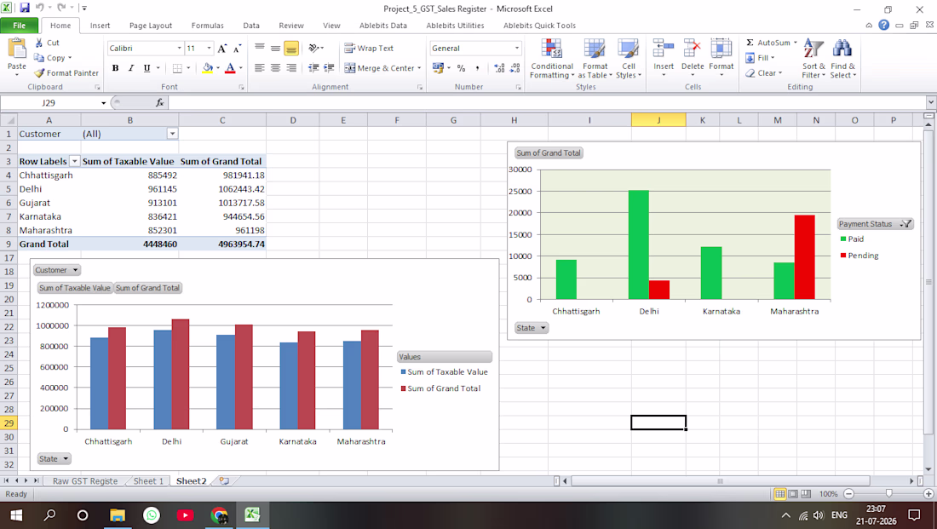Click the Sum of Taxable Value chart field button
The height and width of the screenshot is (529, 937).
[75, 288]
